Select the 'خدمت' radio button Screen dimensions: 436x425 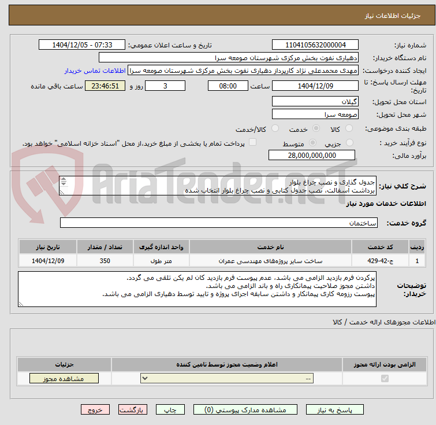pos(316,128)
